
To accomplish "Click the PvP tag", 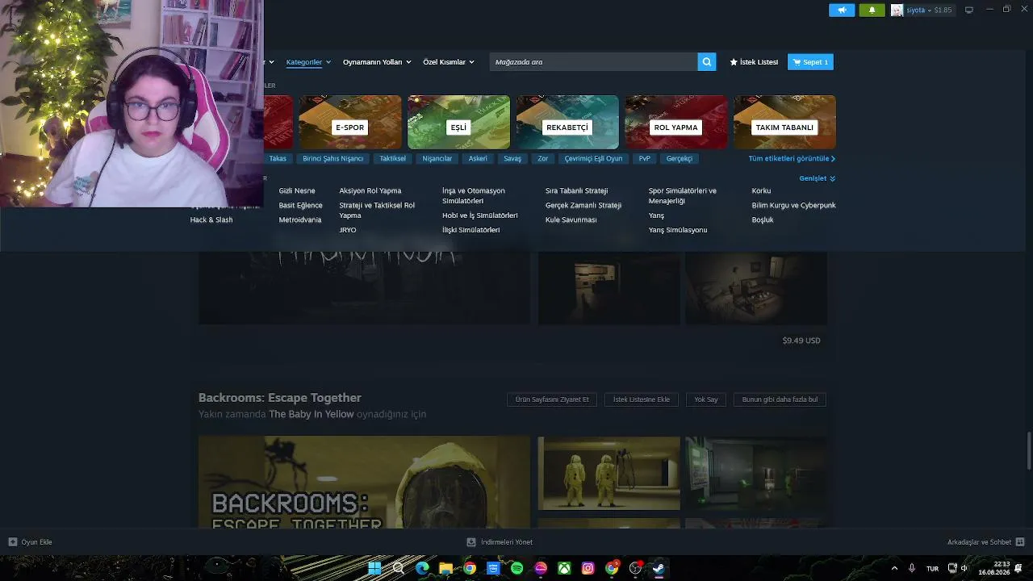I will coord(644,159).
